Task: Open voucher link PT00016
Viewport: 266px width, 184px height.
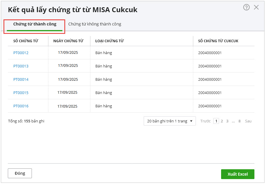Action: (21, 106)
